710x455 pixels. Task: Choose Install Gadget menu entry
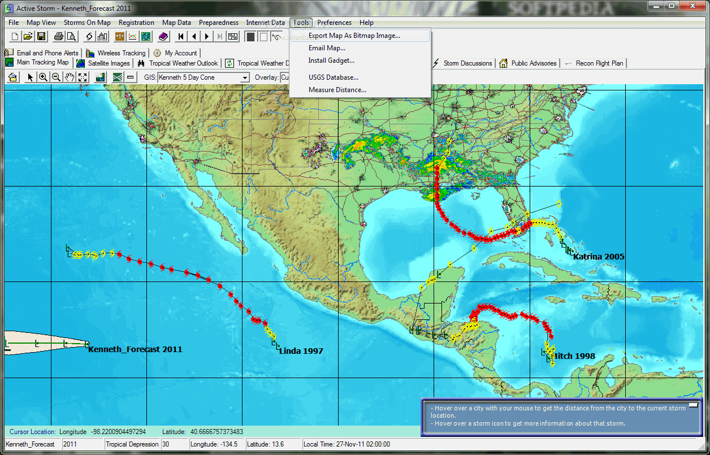tap(360, 60)
